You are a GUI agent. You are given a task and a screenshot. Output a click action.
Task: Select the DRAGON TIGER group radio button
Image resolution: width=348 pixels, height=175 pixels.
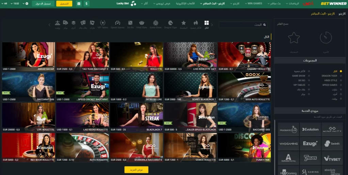341,76
